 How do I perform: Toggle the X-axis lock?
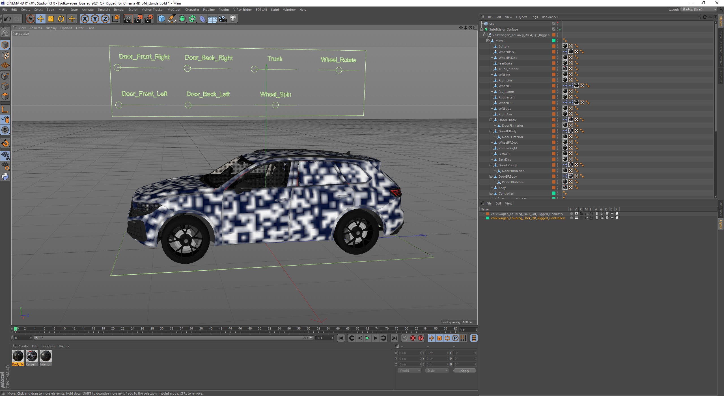click(x=85, y=19)
